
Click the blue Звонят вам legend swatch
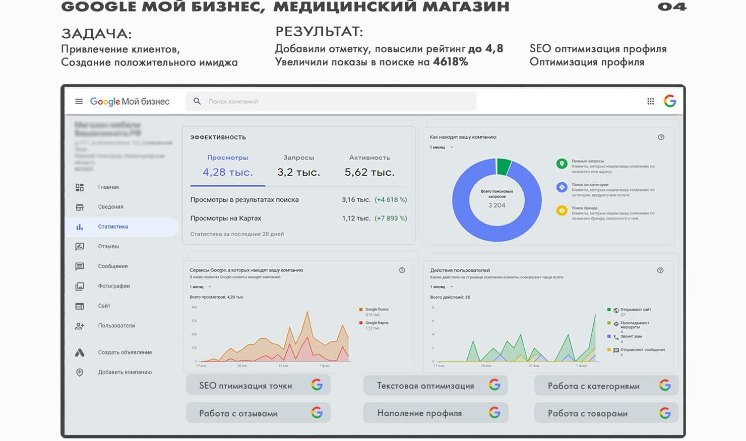tap(609, 336)
